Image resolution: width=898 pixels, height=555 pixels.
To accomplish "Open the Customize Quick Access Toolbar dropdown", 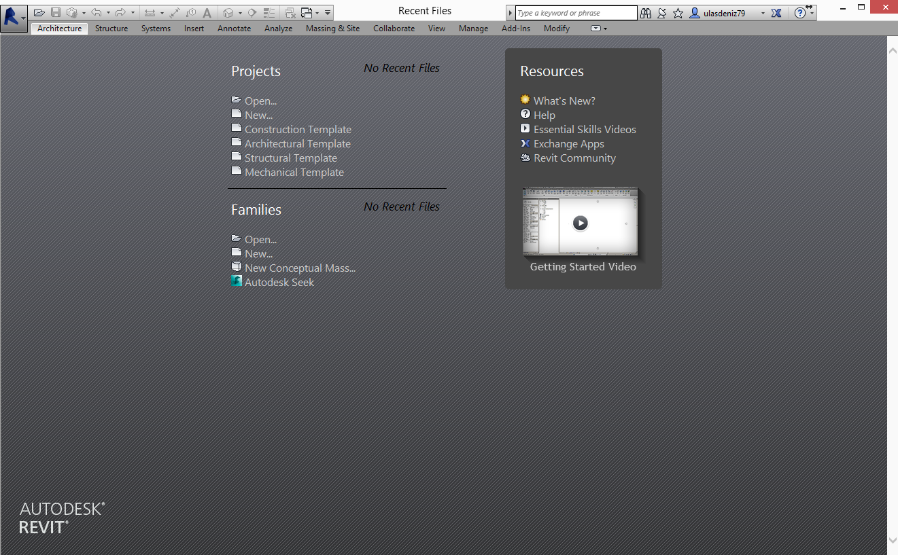I will pos(328,12).
